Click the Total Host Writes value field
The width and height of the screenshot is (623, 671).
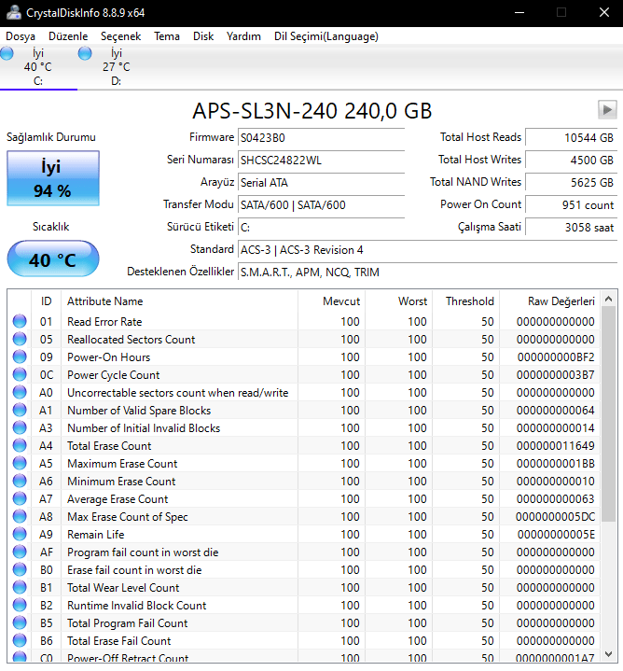pyautogui.click(x=571, y=160)
